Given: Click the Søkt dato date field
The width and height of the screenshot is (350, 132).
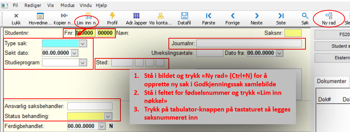Looking at the screenshot, I should pyautogui.click(x=57, y=53).
